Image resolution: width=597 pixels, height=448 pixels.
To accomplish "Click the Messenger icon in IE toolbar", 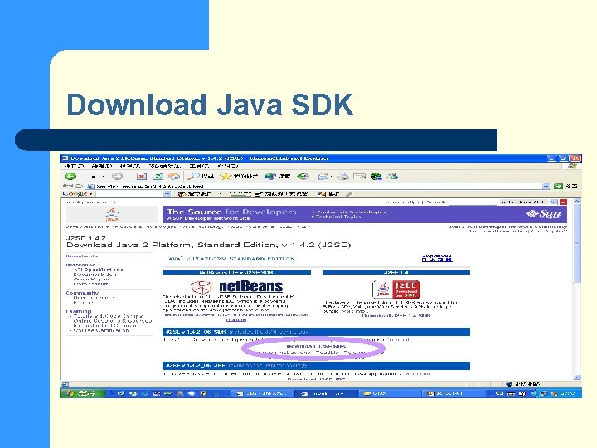I will click(392, 176).
